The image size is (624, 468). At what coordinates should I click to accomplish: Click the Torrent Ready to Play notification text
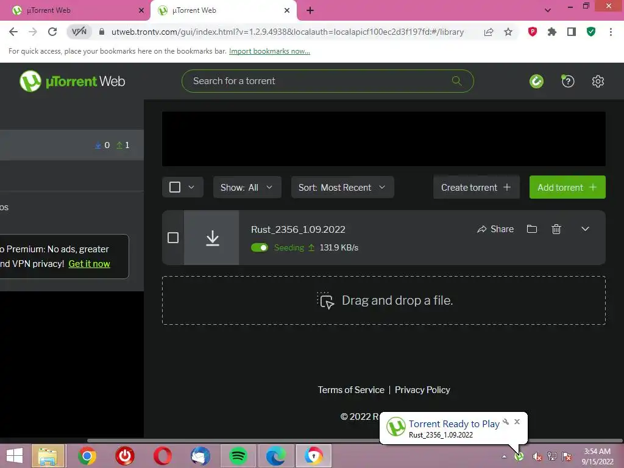click(453, 424)
